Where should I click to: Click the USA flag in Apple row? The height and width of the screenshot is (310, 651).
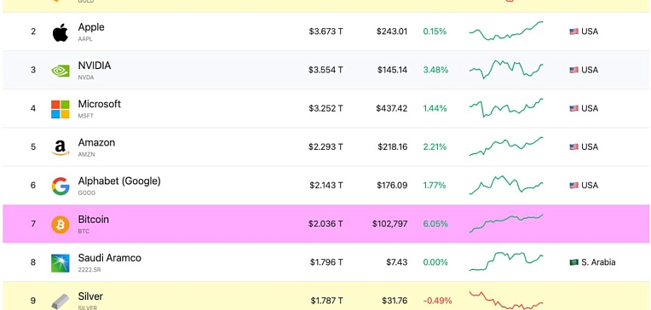pos(573,32)
